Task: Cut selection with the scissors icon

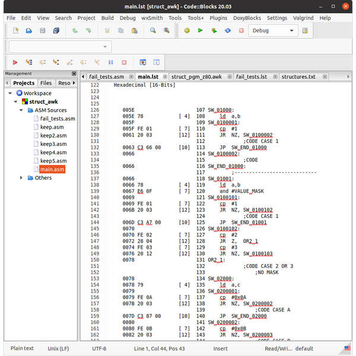Action: tap(107, 30)
